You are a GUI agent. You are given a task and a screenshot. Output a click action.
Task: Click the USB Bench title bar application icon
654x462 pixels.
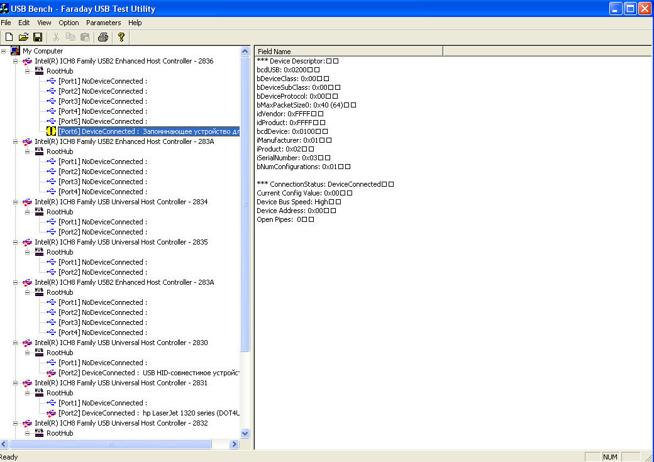4,8
